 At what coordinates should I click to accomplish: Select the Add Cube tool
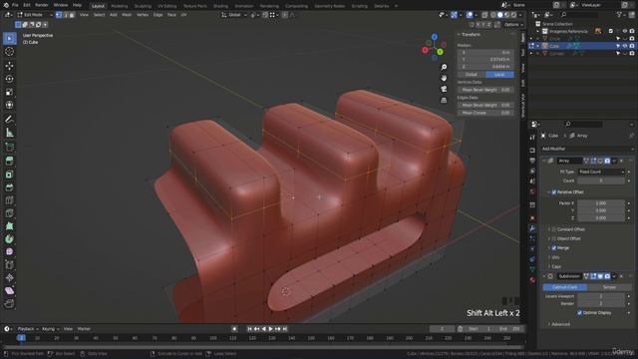[x=9, y=147]
